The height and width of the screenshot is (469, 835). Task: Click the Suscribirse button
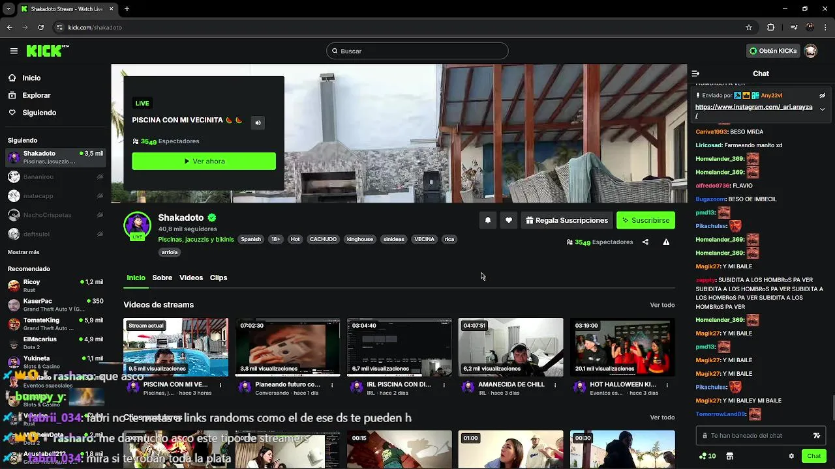click(x=646, y=220)
